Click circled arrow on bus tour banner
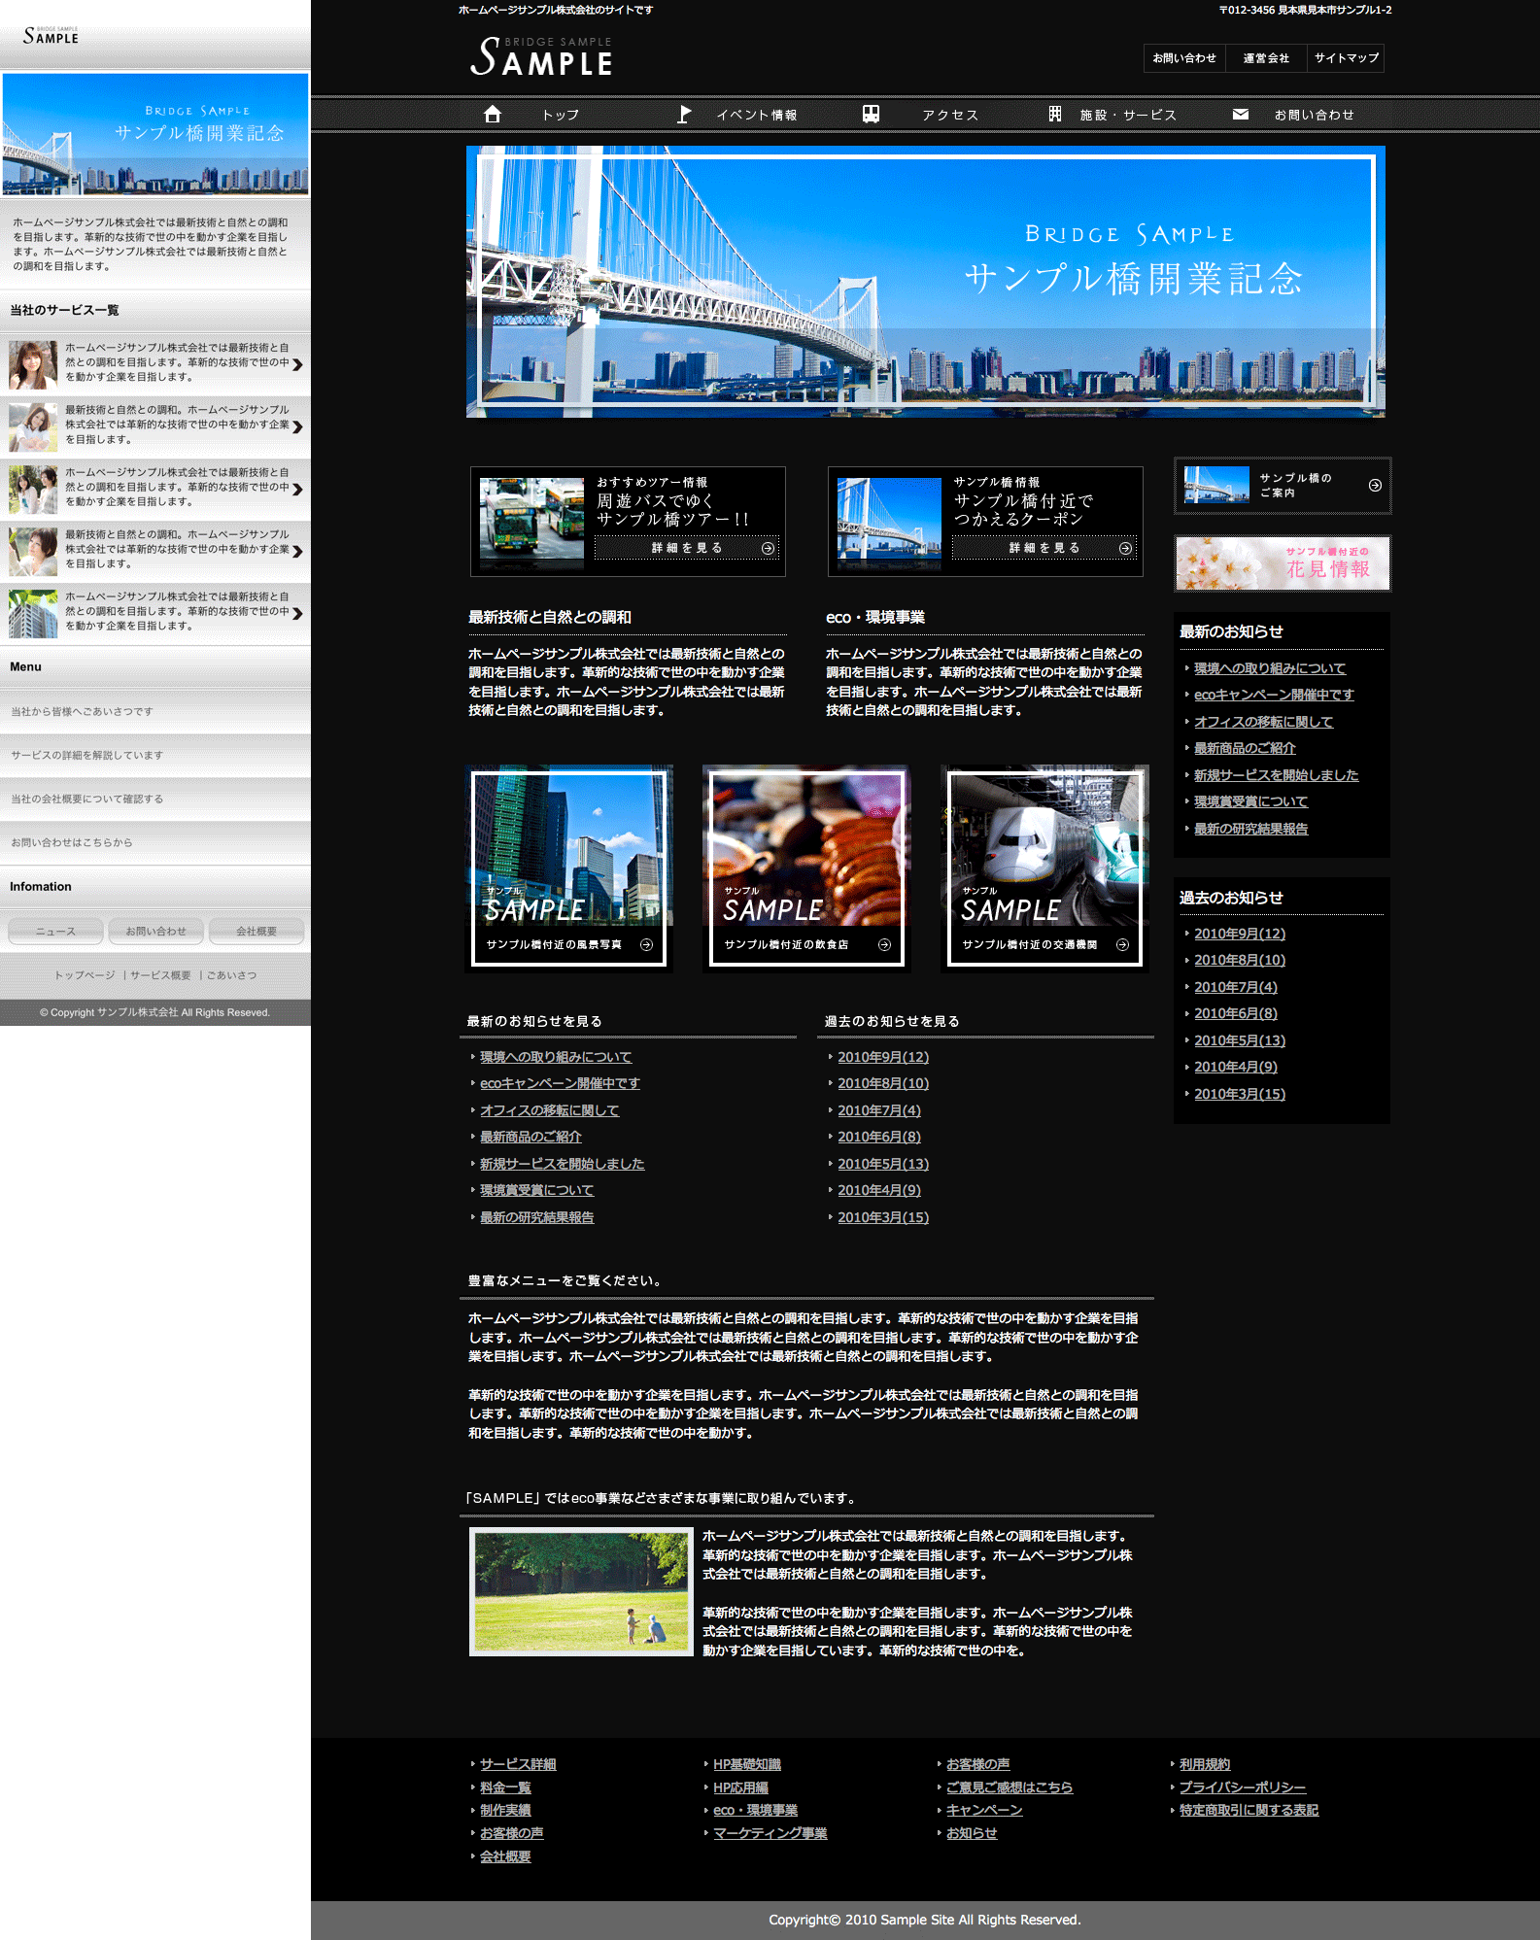Screen dimensions: 1540x1940 (768, 549)
